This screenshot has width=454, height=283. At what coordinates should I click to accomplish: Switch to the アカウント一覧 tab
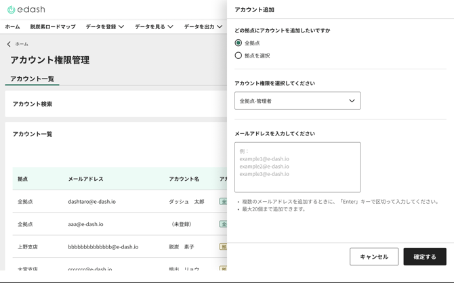32,79
